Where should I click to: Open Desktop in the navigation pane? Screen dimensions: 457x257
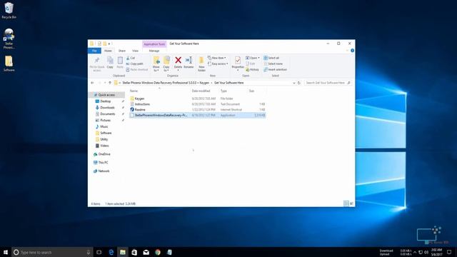(105, 101)
